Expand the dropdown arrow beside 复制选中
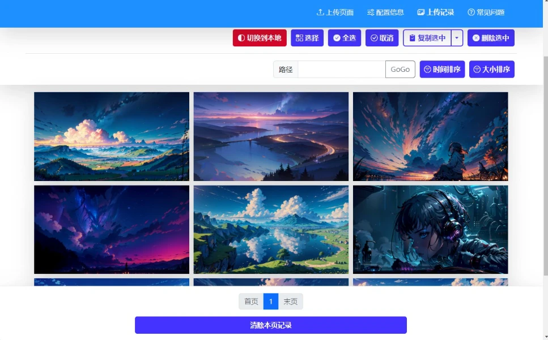 click(x=457, y=38)
